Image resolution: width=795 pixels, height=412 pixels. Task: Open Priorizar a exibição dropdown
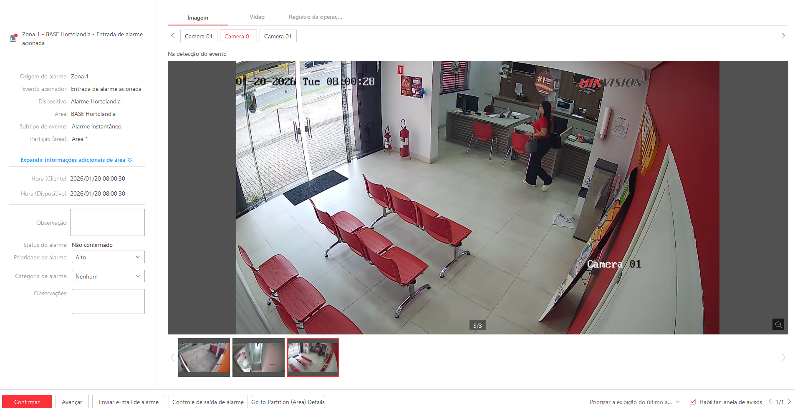click(634, 402)
